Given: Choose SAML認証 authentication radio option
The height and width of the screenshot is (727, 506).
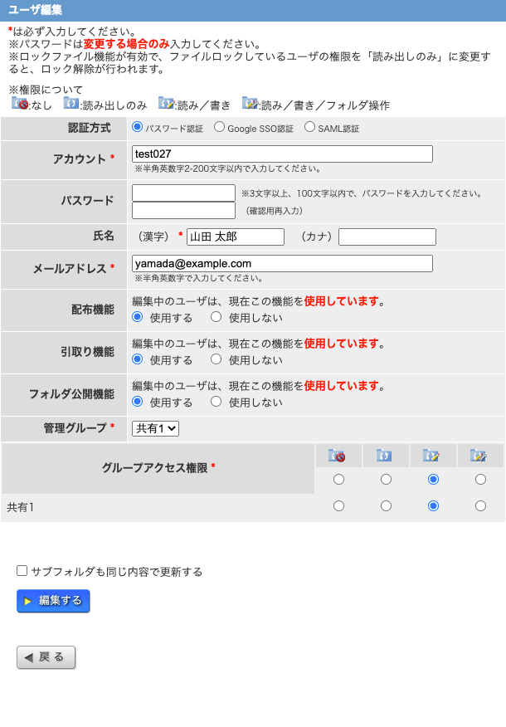Looking at the screenshot, I should pos(309,128).
